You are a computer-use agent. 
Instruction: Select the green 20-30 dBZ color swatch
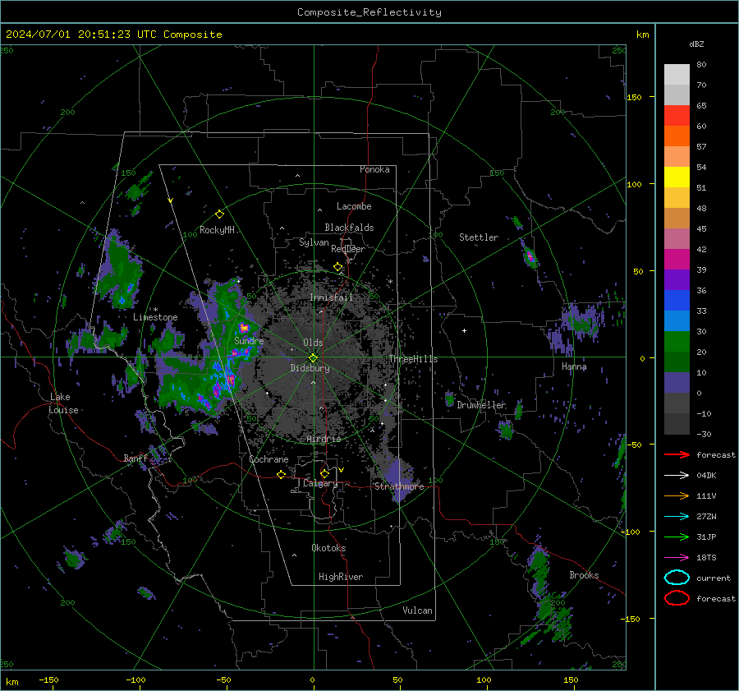tap(677, 342)
